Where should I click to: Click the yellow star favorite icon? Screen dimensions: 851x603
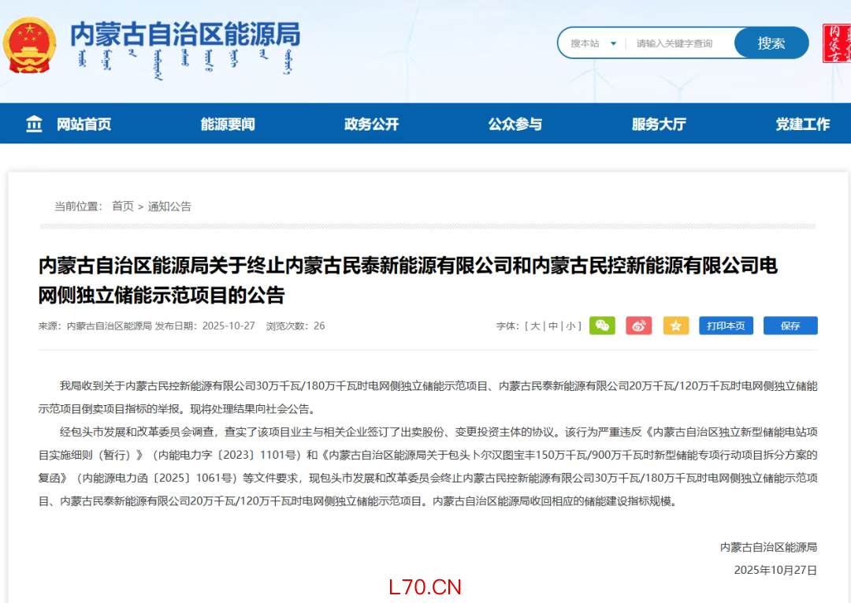(675, 326)
